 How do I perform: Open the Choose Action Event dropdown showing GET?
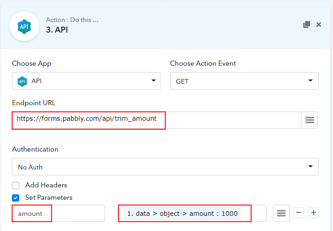pyautogui.click(x=244, y=81)
